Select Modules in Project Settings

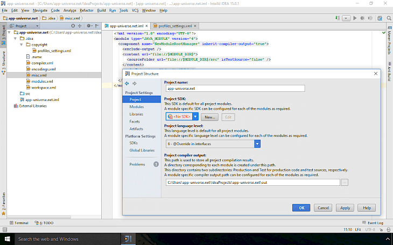137,106
